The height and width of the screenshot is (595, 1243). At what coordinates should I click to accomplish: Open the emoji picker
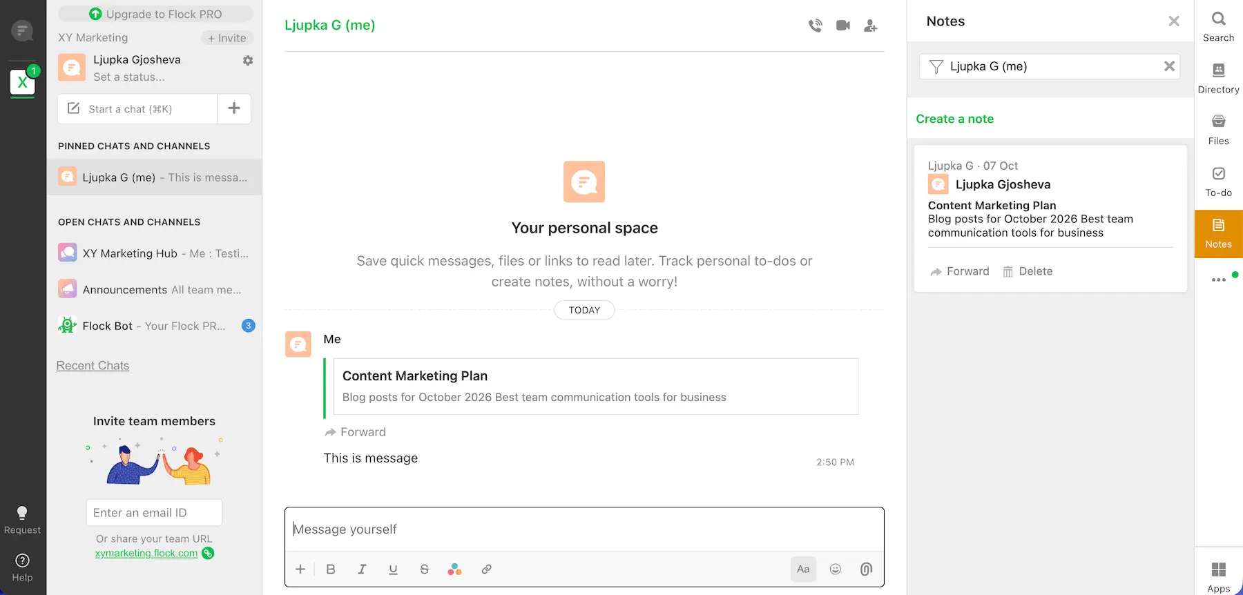point(836,569)
